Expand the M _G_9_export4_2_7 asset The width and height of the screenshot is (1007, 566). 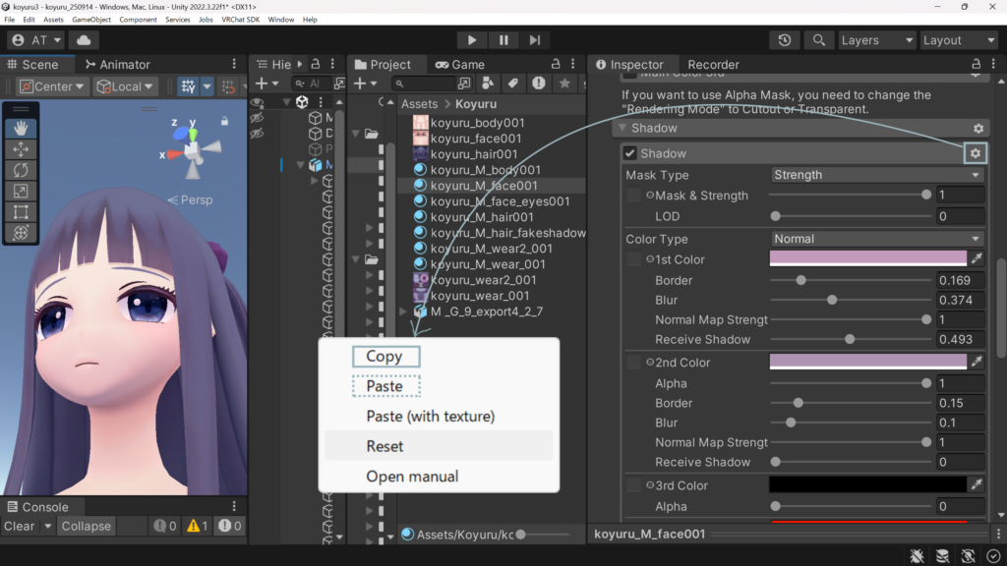point(403,311)
